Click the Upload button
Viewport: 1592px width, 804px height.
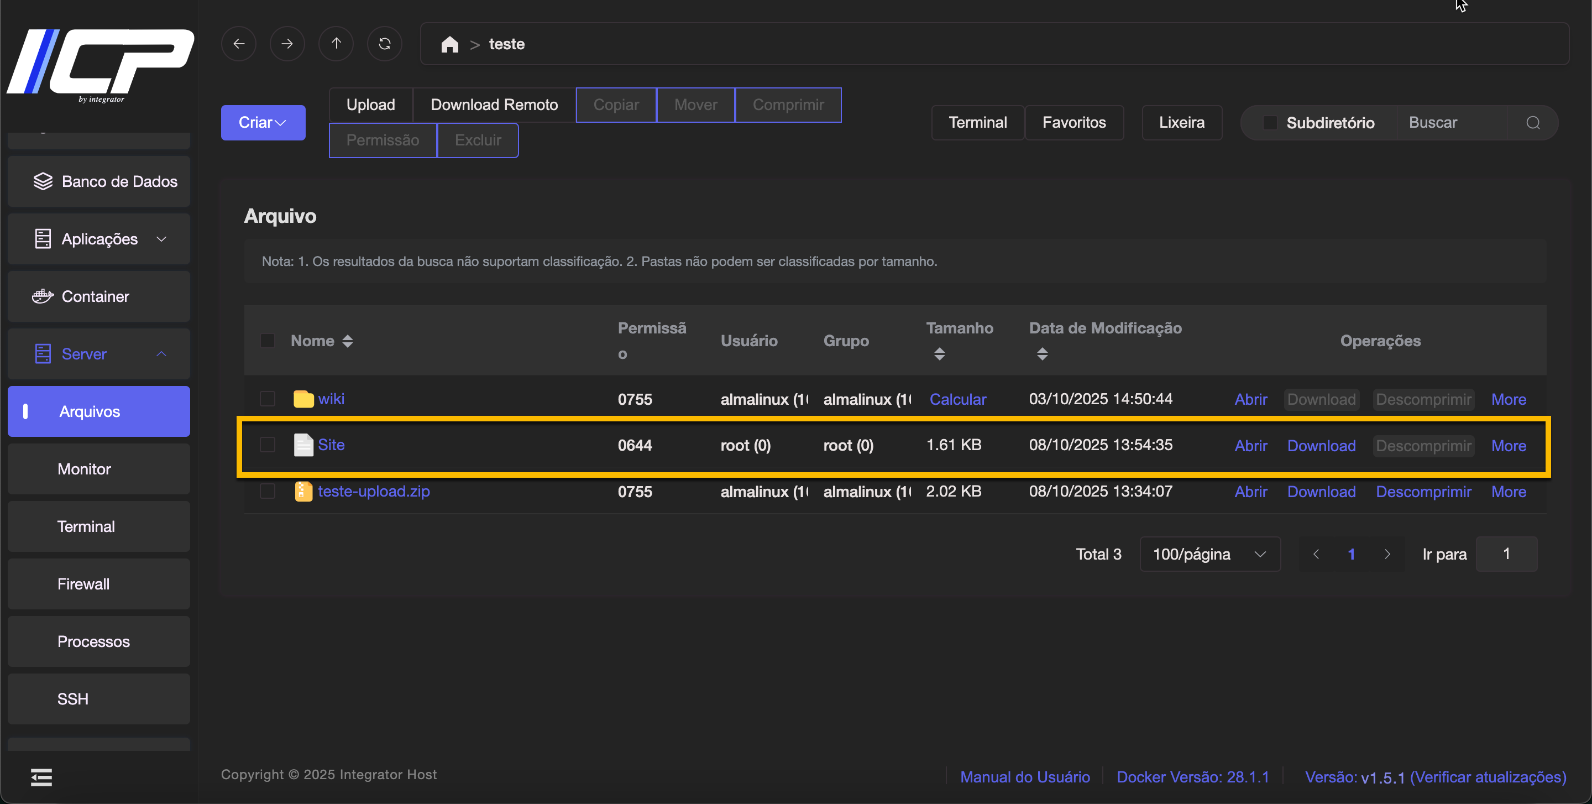tap(370, 105)
